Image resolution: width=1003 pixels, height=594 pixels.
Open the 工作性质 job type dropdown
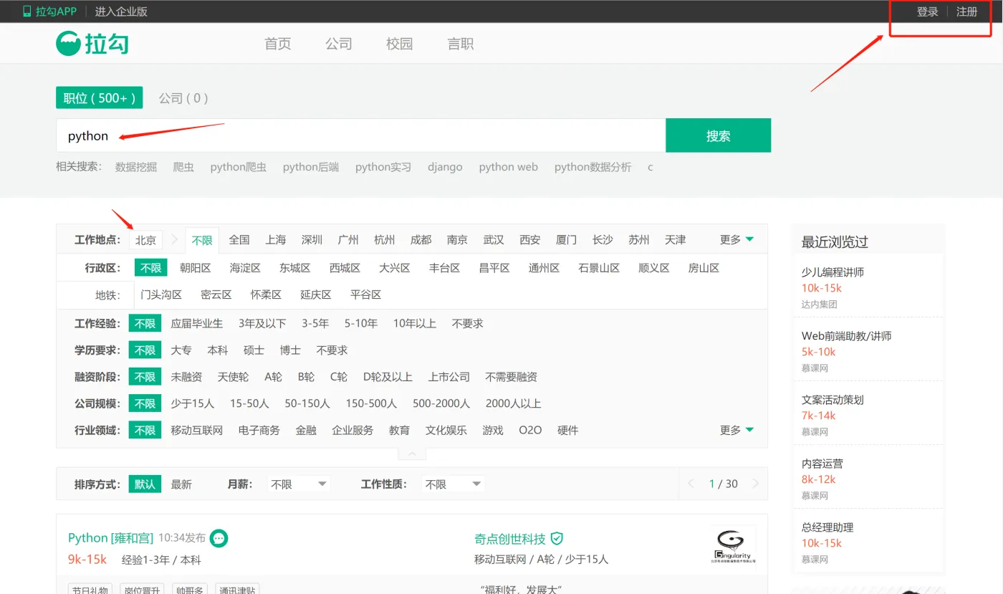pyautogui.click(x=453, y=484)
